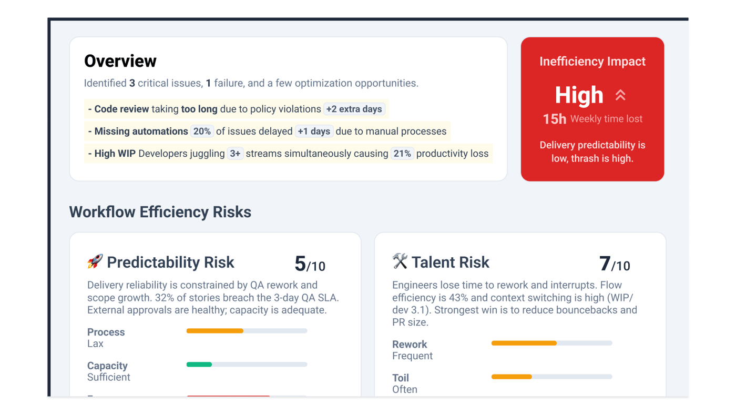
Task: Click the tools icon beside Talent Risk
Action: (400, 261)
